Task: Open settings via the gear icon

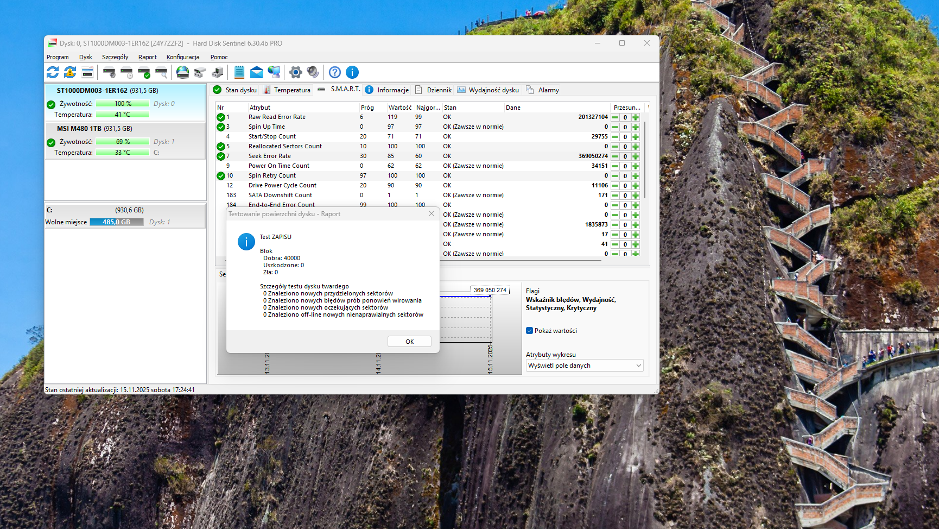Action: pos(296,72)
